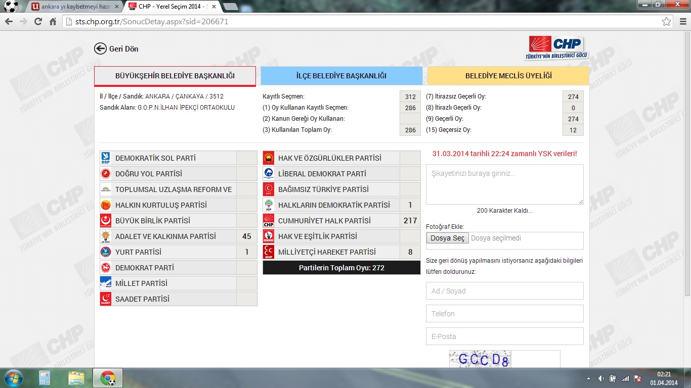Image resolution: width=691 pixels, height=388 pixels.
Task: Click the Dosya Seç file button
Action: coord(448,238)
